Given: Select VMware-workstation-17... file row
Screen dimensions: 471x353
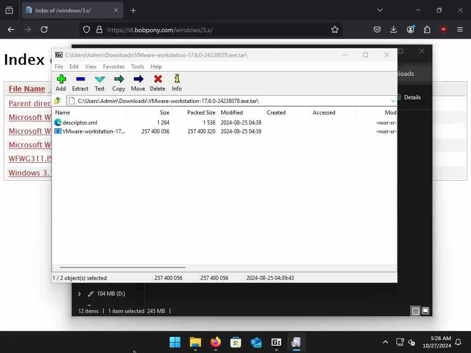Looking at the screenshot, I should [224, 131].
